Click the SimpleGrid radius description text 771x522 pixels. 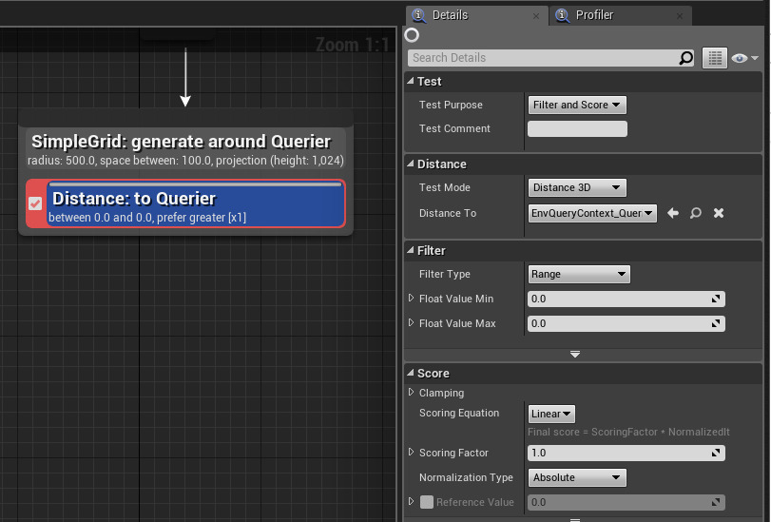185,161
